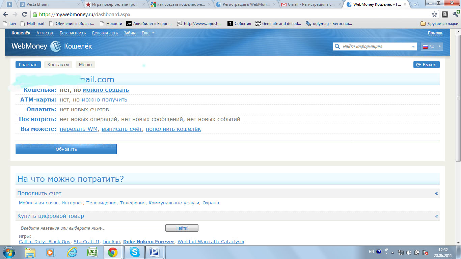Show hidden tray icons arrow
Viewport: 461px width, 259px height.
point(392,252)
